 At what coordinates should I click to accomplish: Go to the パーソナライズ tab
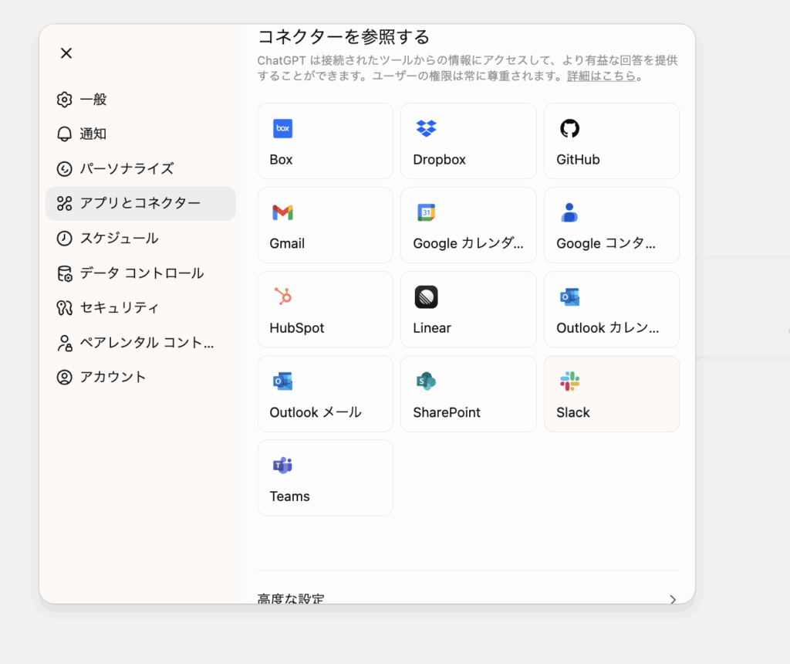click(127, 168)
